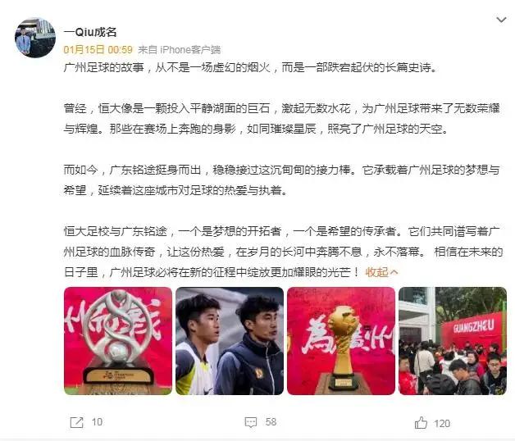
Task: Open comments via speech bubble icon
Action: click(x=251, y=422)
